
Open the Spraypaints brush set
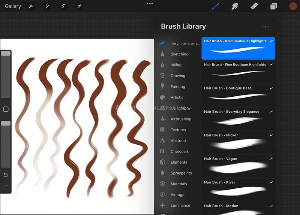[180, 173]
